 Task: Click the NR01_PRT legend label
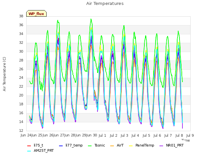click(x=175, y=145)
